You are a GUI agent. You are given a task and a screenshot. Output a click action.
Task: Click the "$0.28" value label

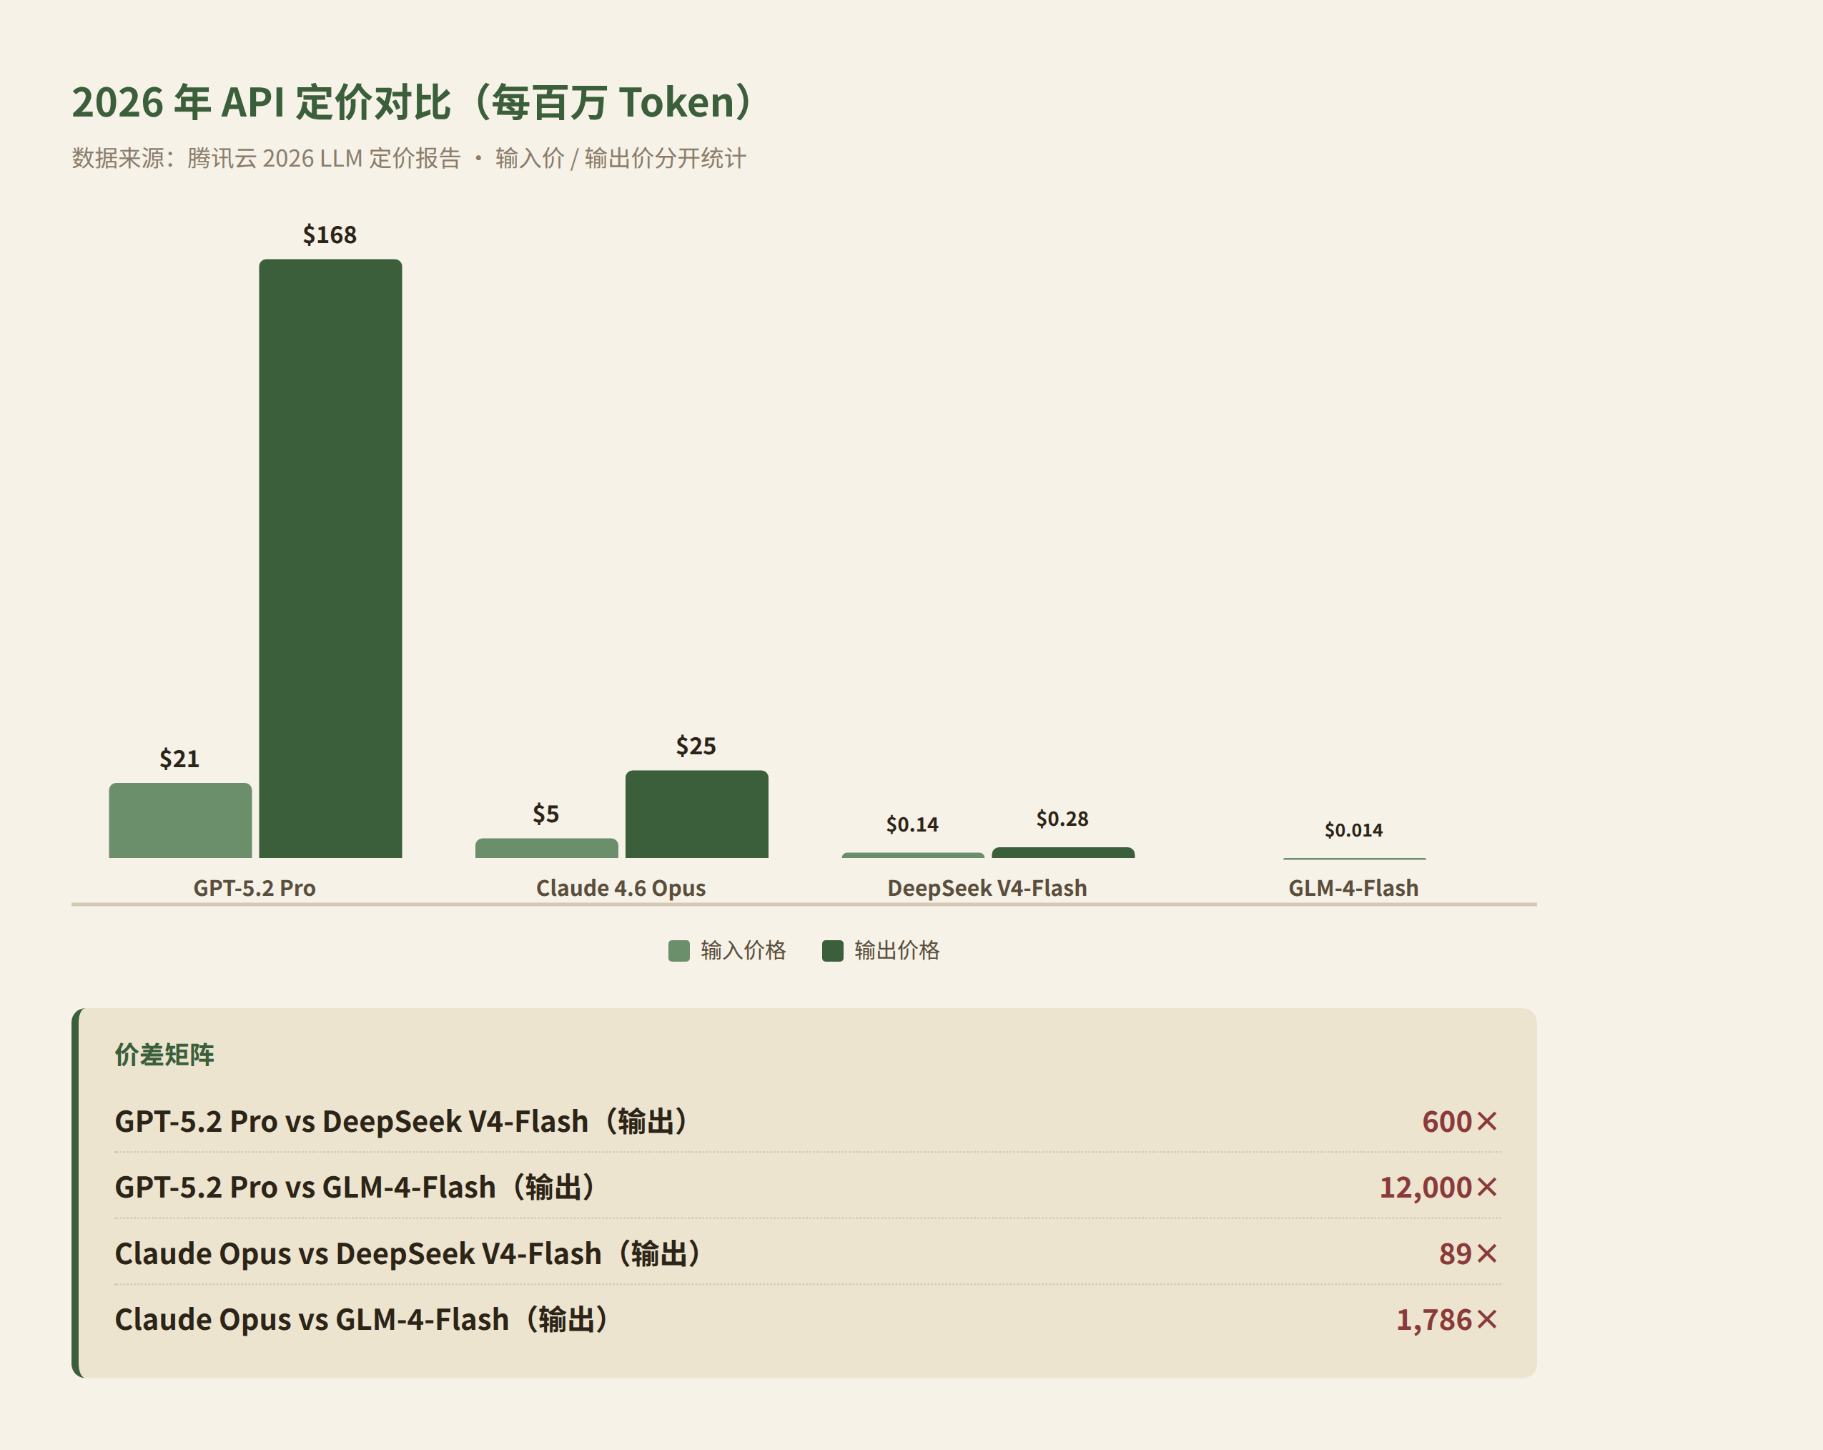pyautogui.click(x=1063, y=819)
